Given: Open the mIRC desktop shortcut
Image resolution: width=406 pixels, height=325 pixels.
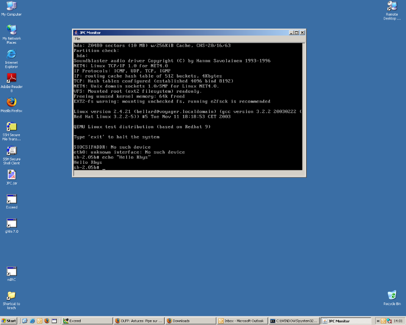Looking at the screenshot, I should point(11,272).
